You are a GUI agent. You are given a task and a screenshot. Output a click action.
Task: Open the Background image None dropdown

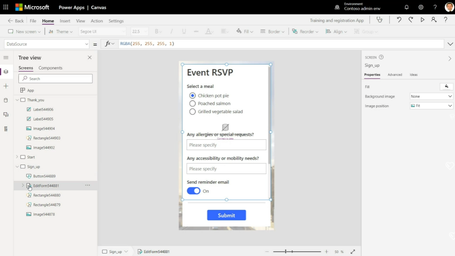coord(431,96)
